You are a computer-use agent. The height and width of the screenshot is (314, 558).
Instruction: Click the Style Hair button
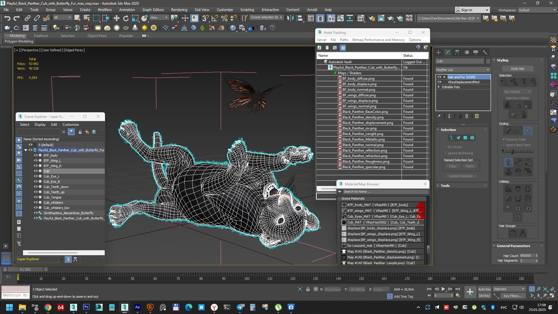[x=518, y=69]
